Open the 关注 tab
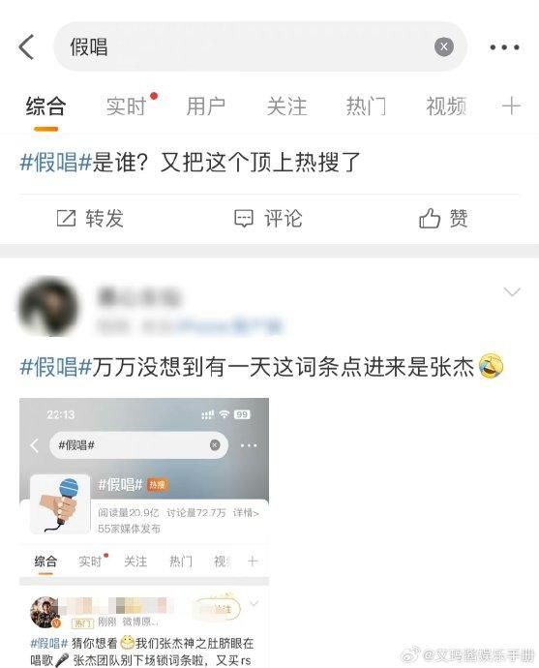Viewport: 539px width, 668px height. 286,106
